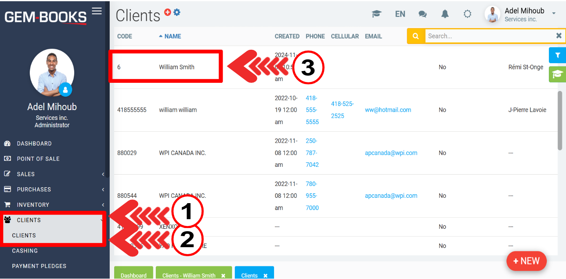Screen dimensions: 566x279
Task: Switch language with the EN selector
Action: [x=400, y=14]
